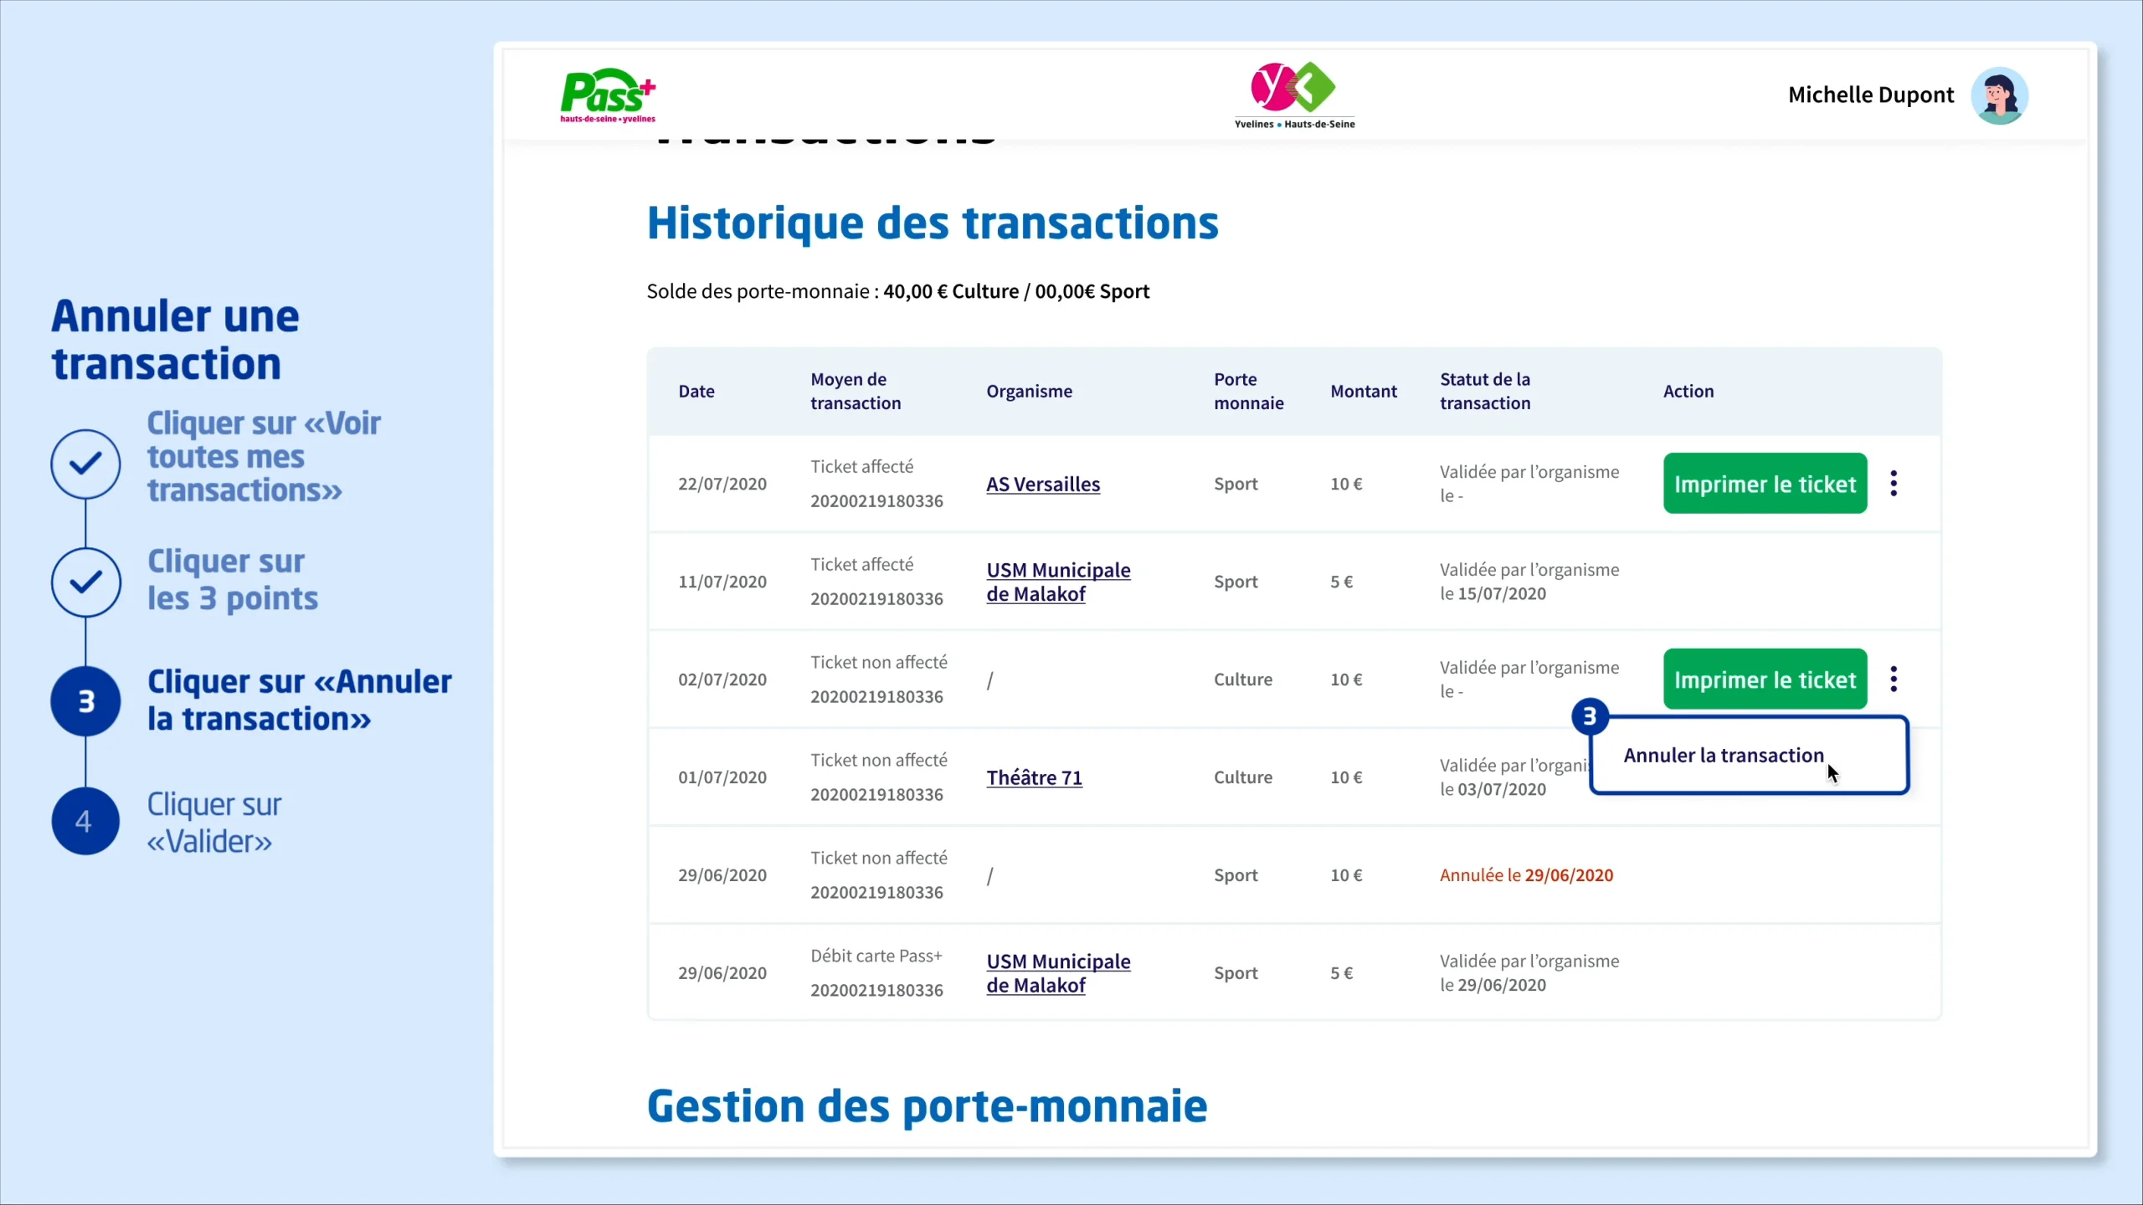The image size is (2143, 1205).
Task: Click the Statut de la transaction column header
Action: [x=1485, y=391]
